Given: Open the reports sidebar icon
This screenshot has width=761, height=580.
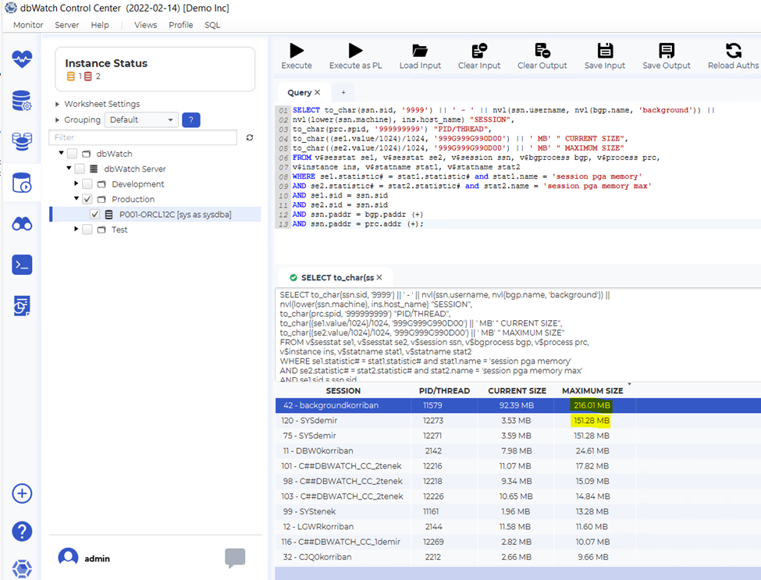Looking at the screenshot, I should [22, 306].
